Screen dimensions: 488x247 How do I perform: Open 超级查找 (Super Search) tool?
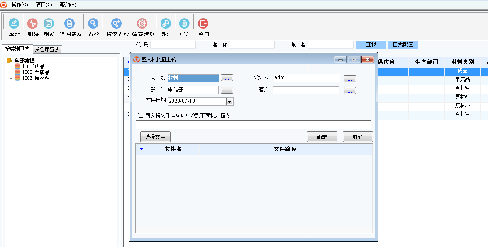(117, 24)
